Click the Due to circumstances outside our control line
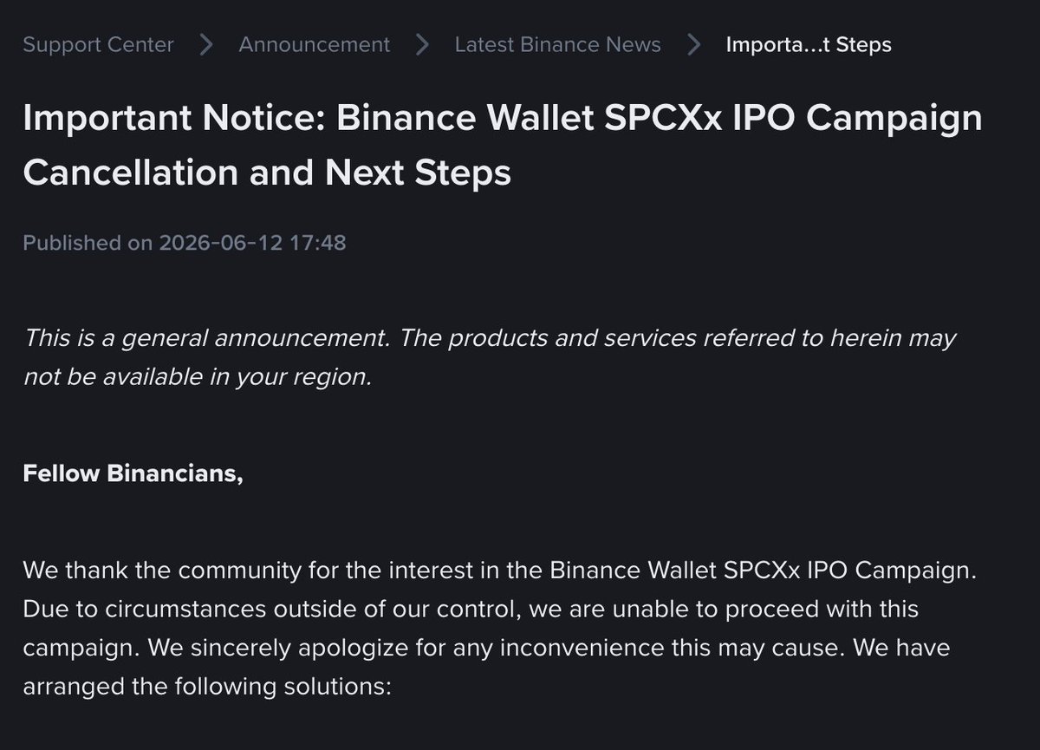Screen dimensions: 1040x750 click(471, 610)
